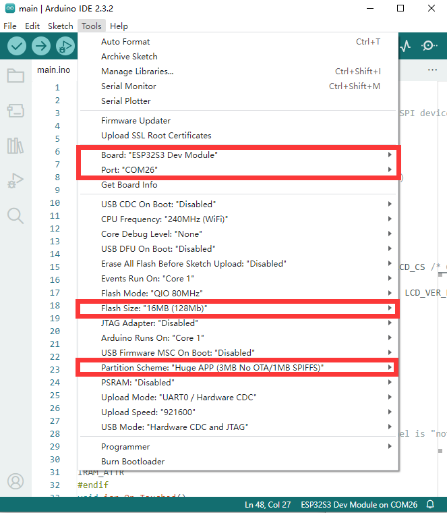Click "Ln 48, Col 27" cursor position
The image size is (447, 513).
click(x=268, y=504)
